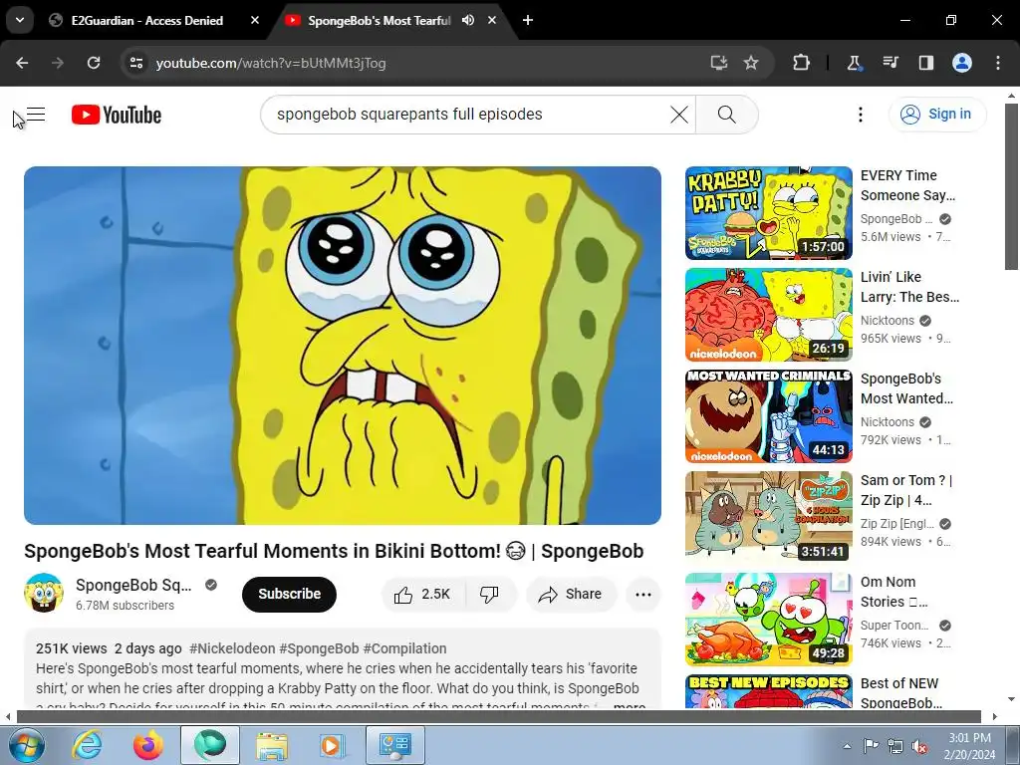Screen dimensions: 1020x765
Task: Mute audio via the tab speaker icon
Action: 468,20
